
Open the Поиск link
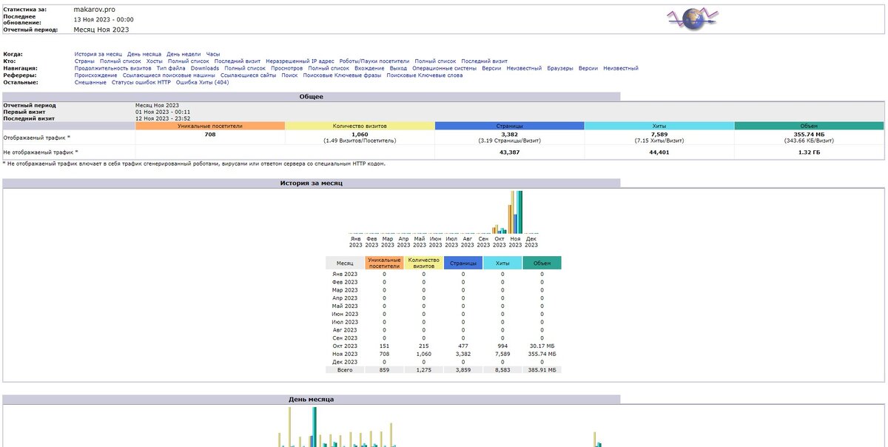[x=290, y=75]
